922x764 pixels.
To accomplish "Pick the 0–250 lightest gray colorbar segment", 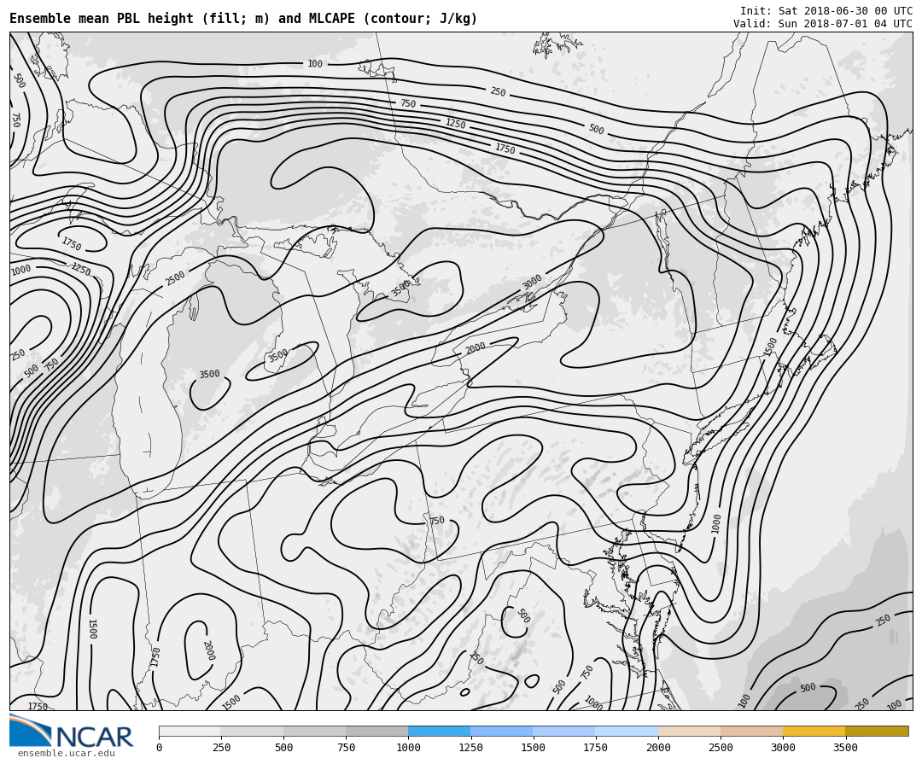I will click(190, 731).
